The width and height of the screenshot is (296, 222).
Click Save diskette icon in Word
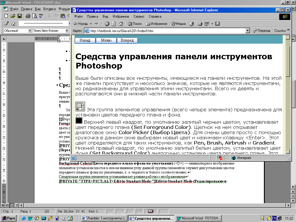20,16
